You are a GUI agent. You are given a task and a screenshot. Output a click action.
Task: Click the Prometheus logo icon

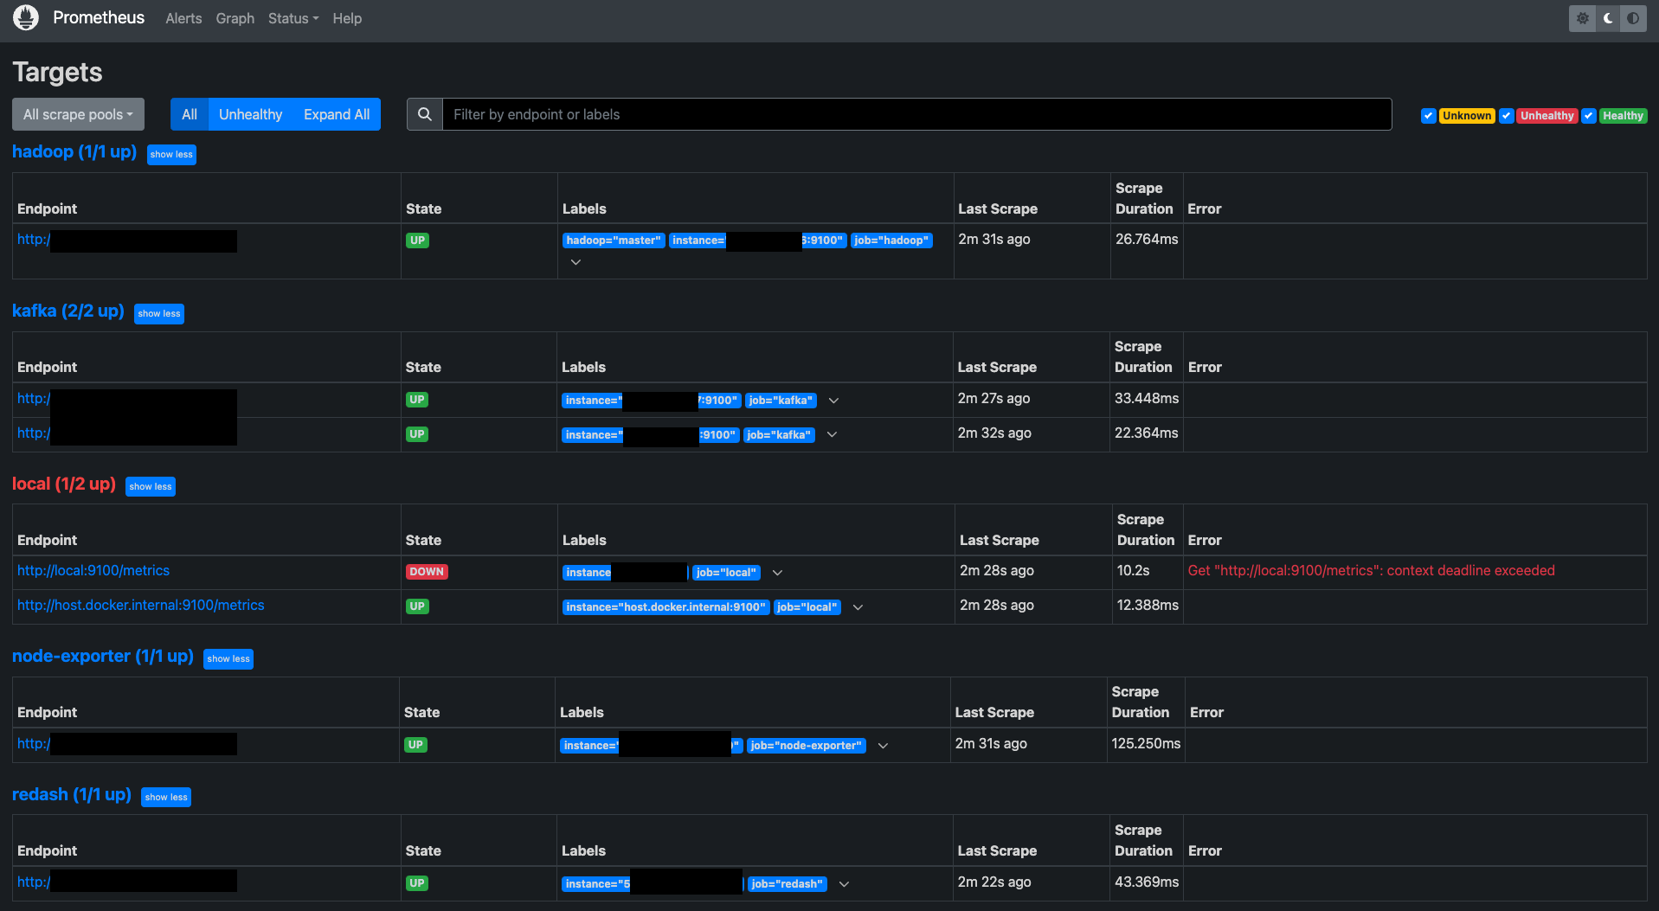[26, 17]
